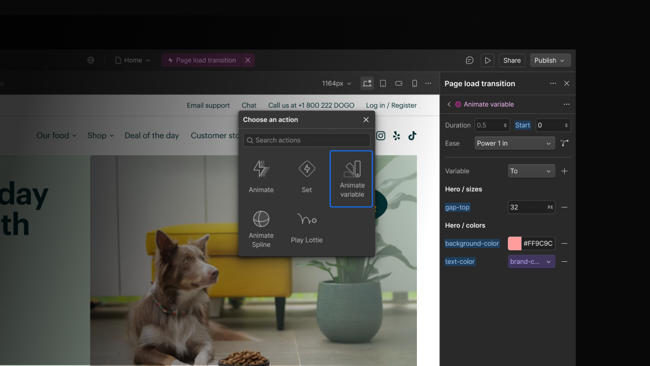Toggle the Start timing option for duration

523,125
